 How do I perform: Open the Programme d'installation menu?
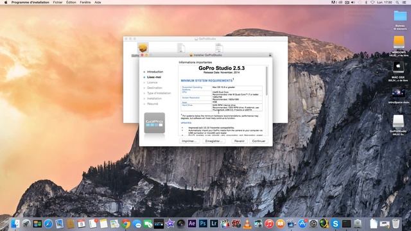point(30,3)
